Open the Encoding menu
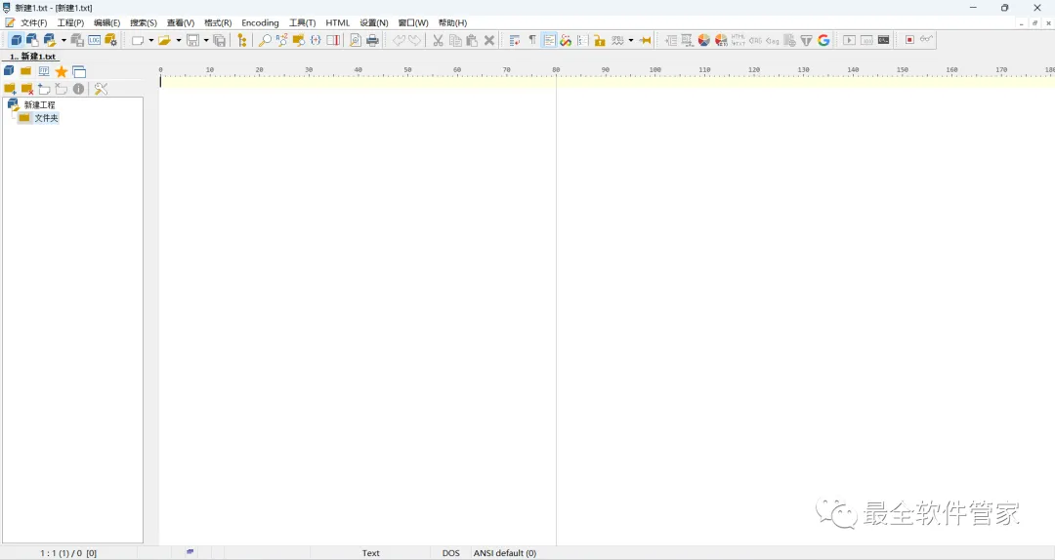The width and height of the screenshot is (1055, 560). tap(261, 22)
